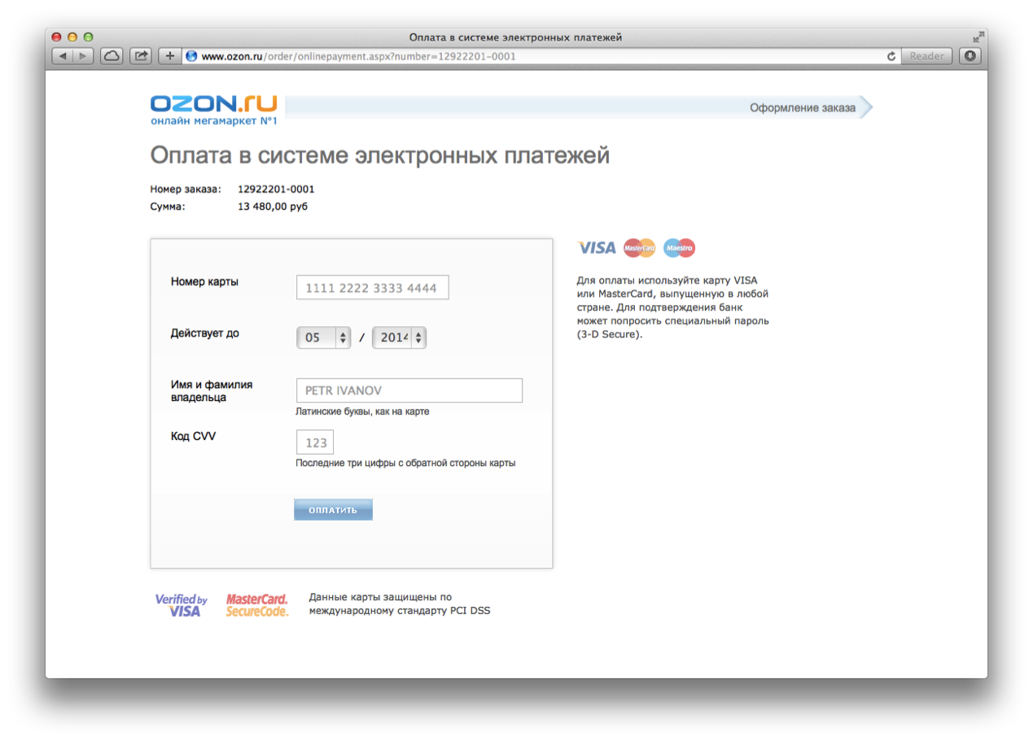Image resolution: width=1033 pixels, height=741 pixels.
Task: Click the Действует до label
Action: pyautogui.click(x=204, y=333)
